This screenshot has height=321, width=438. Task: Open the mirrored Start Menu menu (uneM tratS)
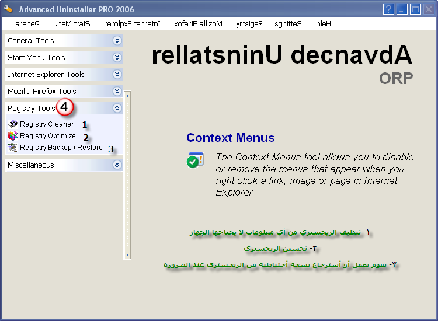tap(72, 24)
